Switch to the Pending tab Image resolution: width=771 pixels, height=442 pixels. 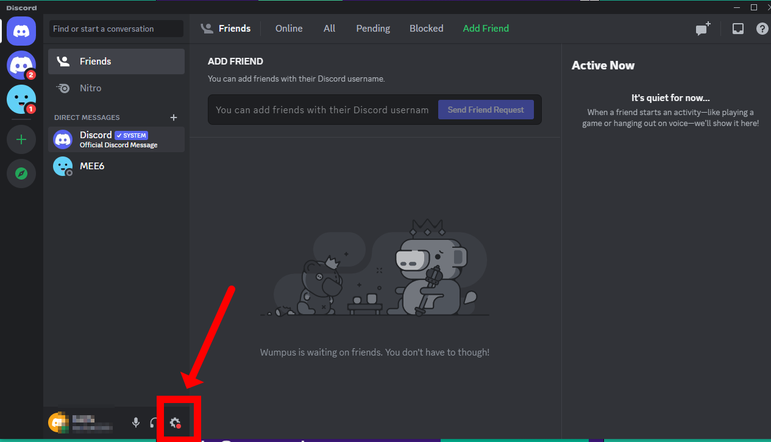[373, 29]
